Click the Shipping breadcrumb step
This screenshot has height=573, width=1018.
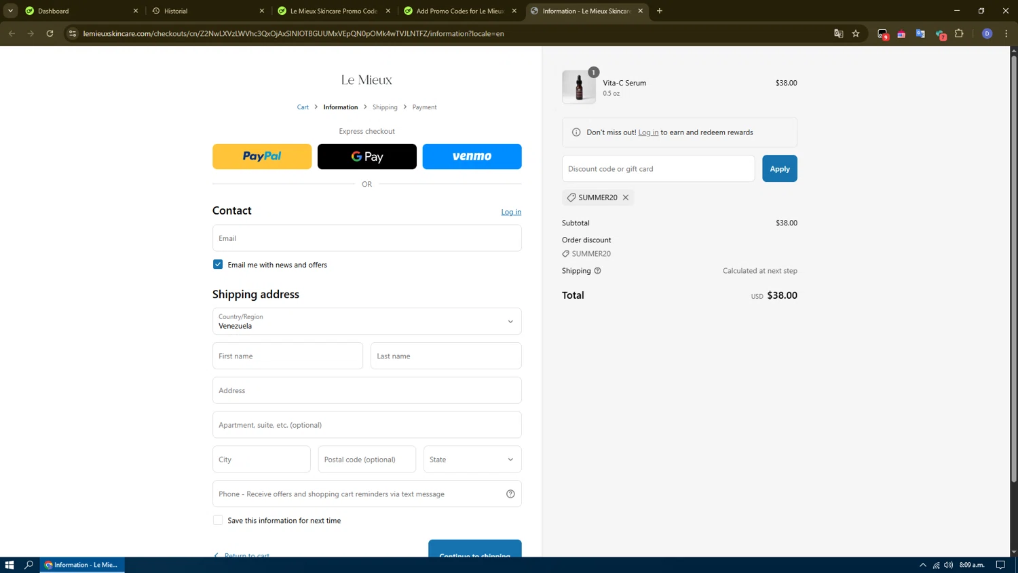[x=385, y=107]
